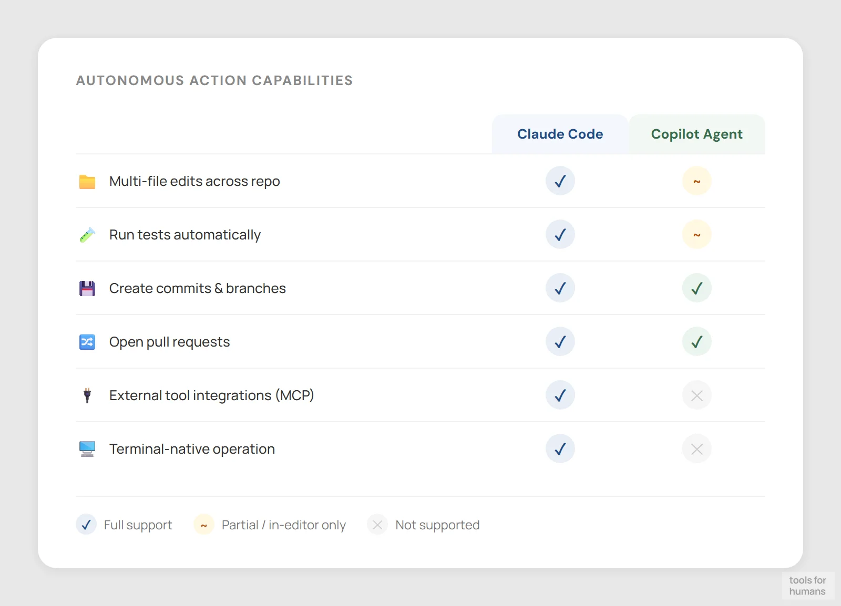Open the Claude Code column header

coord(560,134)
